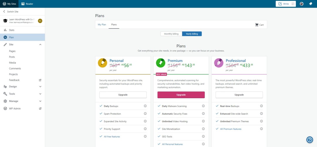Switch to Monthly billing
The image size is (317, 147).
(171, 34)
